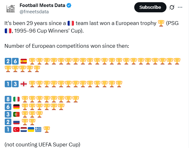Open the three-dots more options menu
This screenshot has width=193, height=148.
(180, 7)
